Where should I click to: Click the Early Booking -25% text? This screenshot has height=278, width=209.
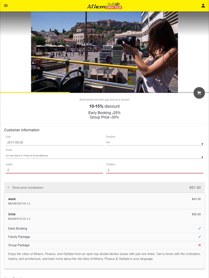pyautogui.click(x=104, y=113)
